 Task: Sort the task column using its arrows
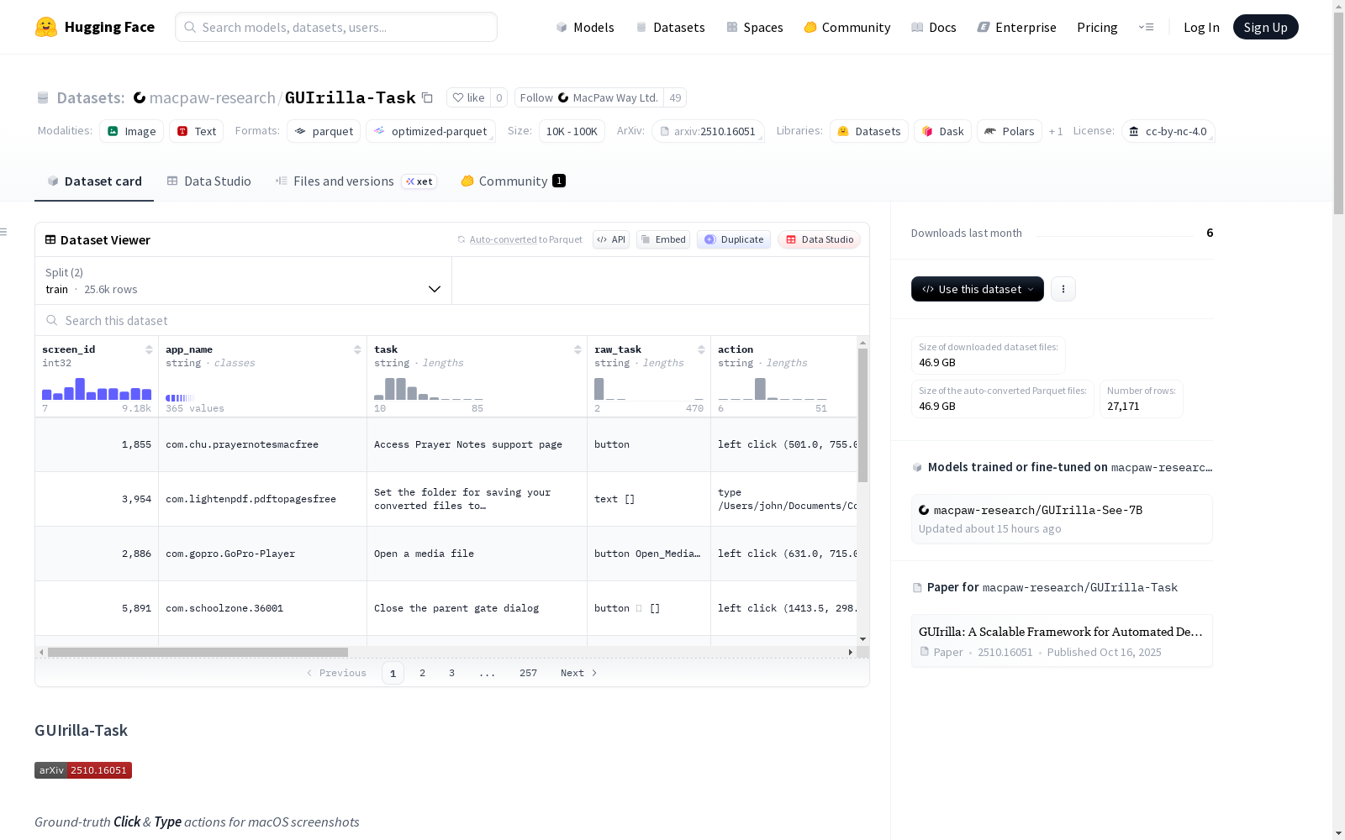[x=578, y=349]
